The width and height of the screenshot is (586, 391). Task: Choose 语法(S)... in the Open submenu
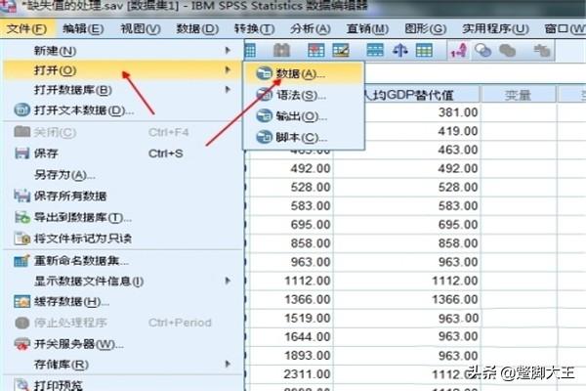pyautogui.click(x=304, y=95)
